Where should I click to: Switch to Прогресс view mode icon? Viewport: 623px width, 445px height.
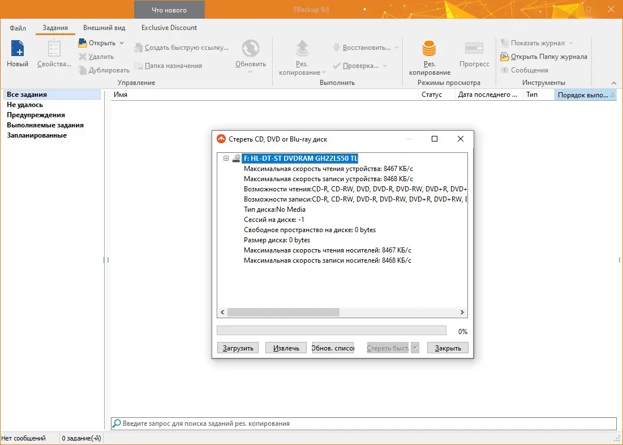tap(474, 49)
